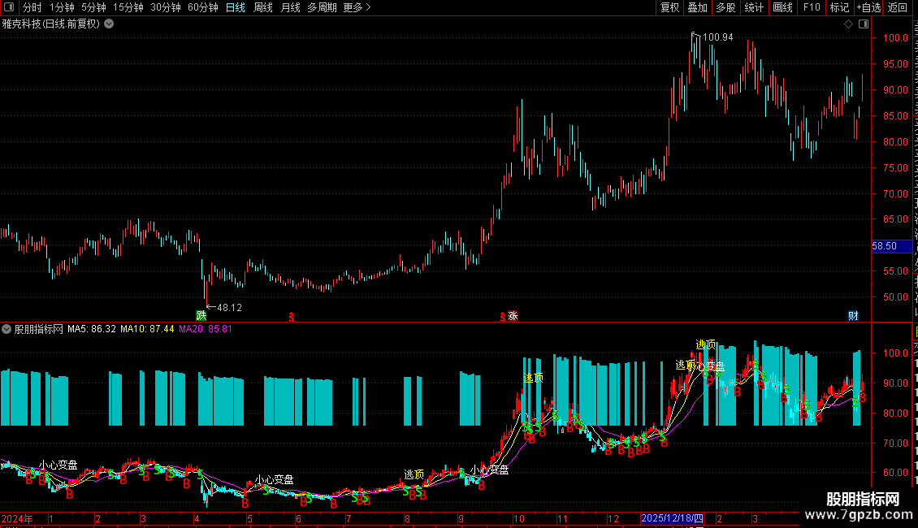Toggle the right side panel icon
918x528 pixels.
tap(864, 24)
